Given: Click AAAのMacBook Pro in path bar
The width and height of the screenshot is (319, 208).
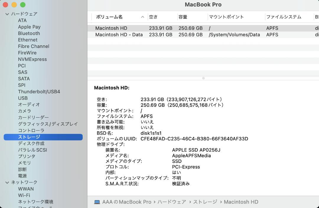Looking at the screenshot, I should tap(127, 202).
